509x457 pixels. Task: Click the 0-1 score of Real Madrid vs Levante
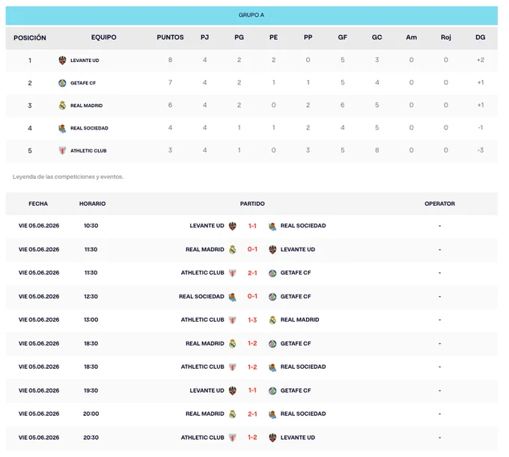252,249
